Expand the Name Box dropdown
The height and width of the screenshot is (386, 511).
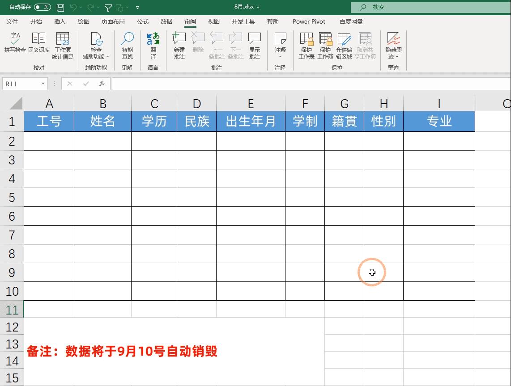click(x=43, y=84)
